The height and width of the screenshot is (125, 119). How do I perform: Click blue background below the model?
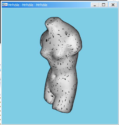tap(60, 118)
